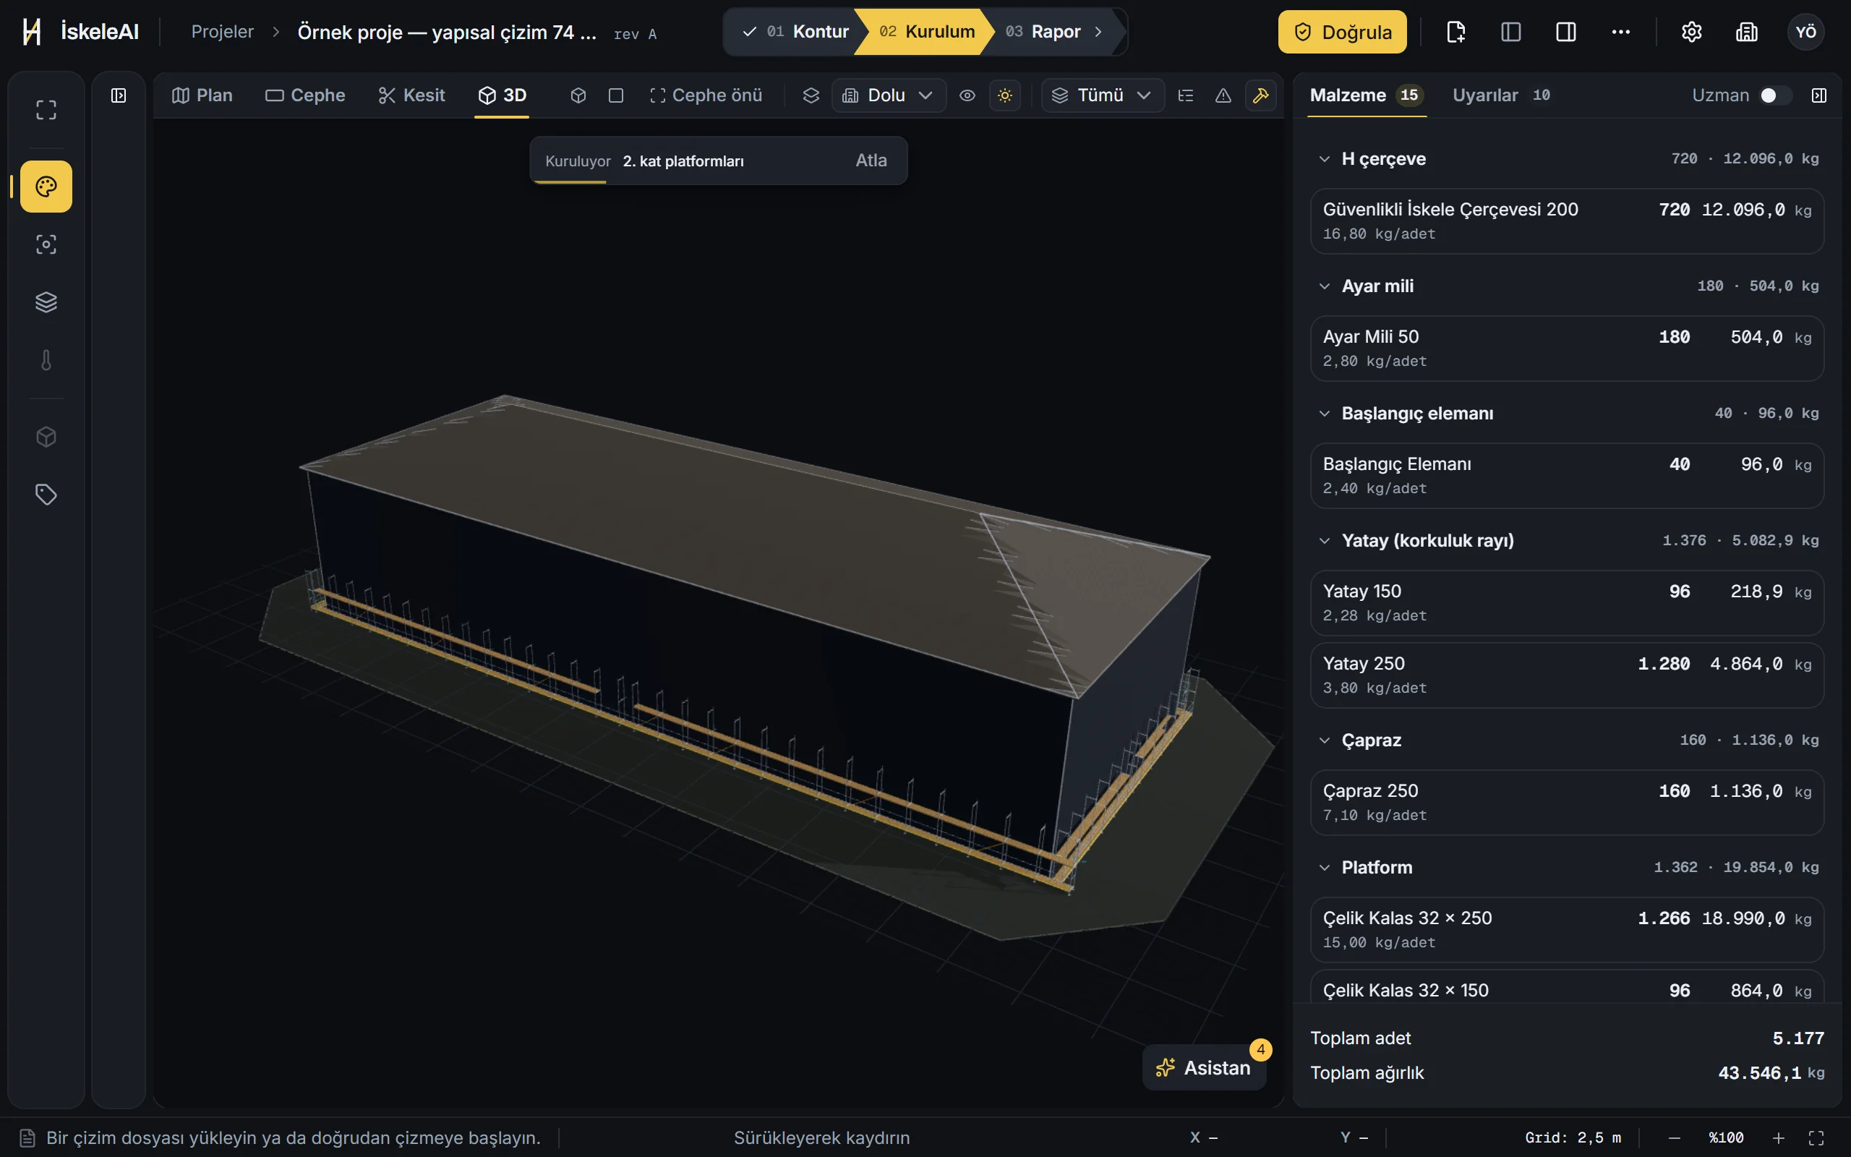Click the thermometer icon in sidebar
The width and height of the screenshot is (1851, 1157).
coord(46,360)
